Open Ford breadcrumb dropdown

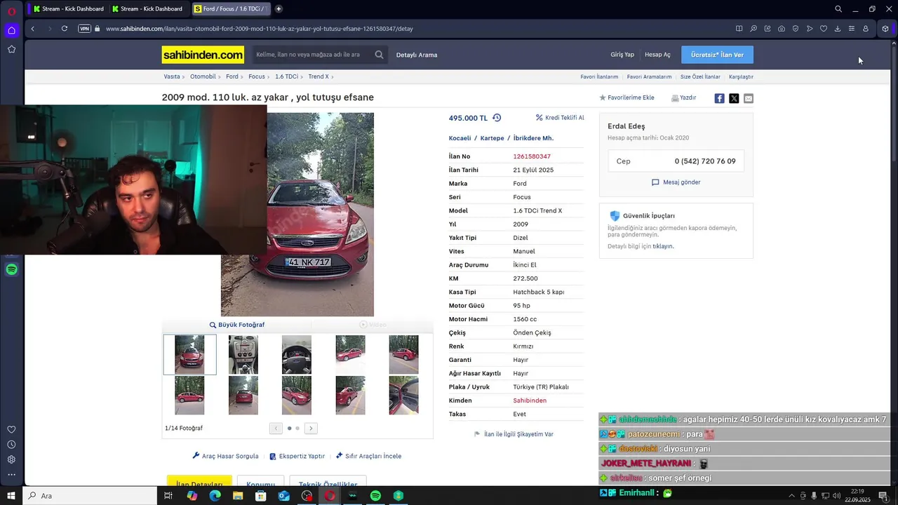[x=234, y=76]
